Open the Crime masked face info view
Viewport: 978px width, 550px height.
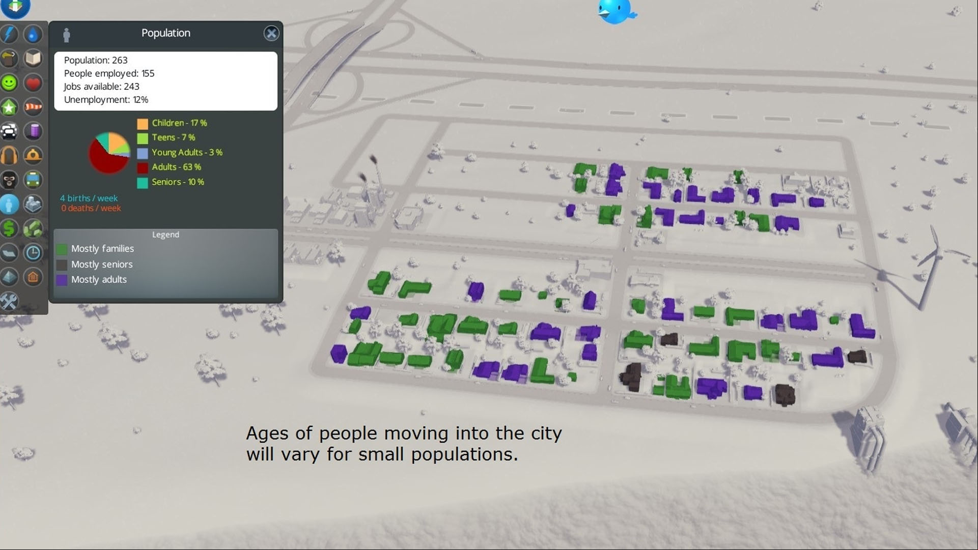(x=9, y=180)
